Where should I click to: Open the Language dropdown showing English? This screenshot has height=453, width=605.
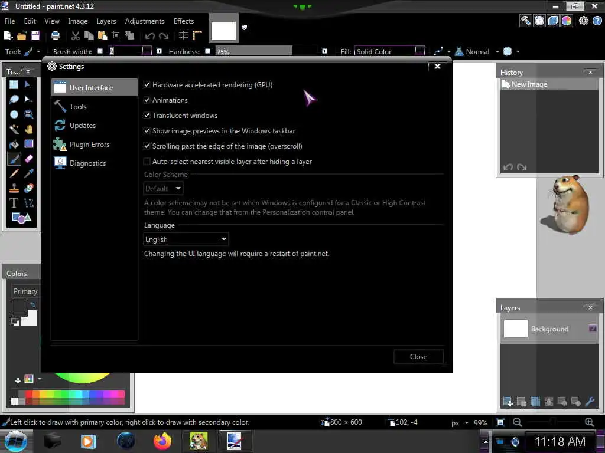tap(186, 239)
